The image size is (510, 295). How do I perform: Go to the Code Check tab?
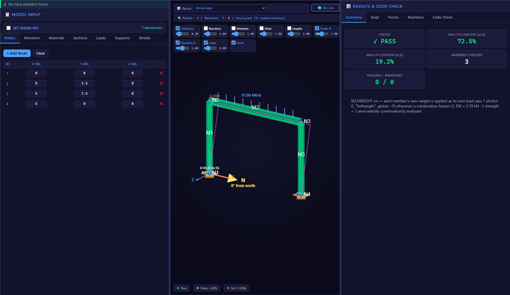click(442, 17)
